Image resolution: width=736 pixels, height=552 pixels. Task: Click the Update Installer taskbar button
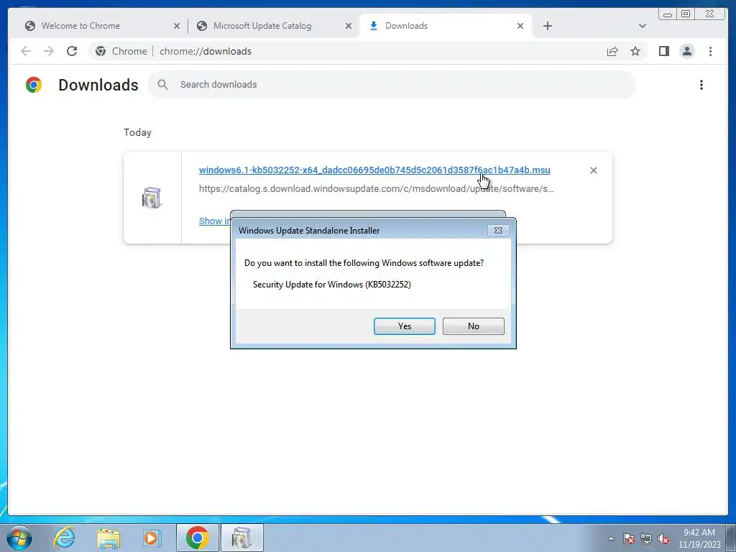pos(241,538)
